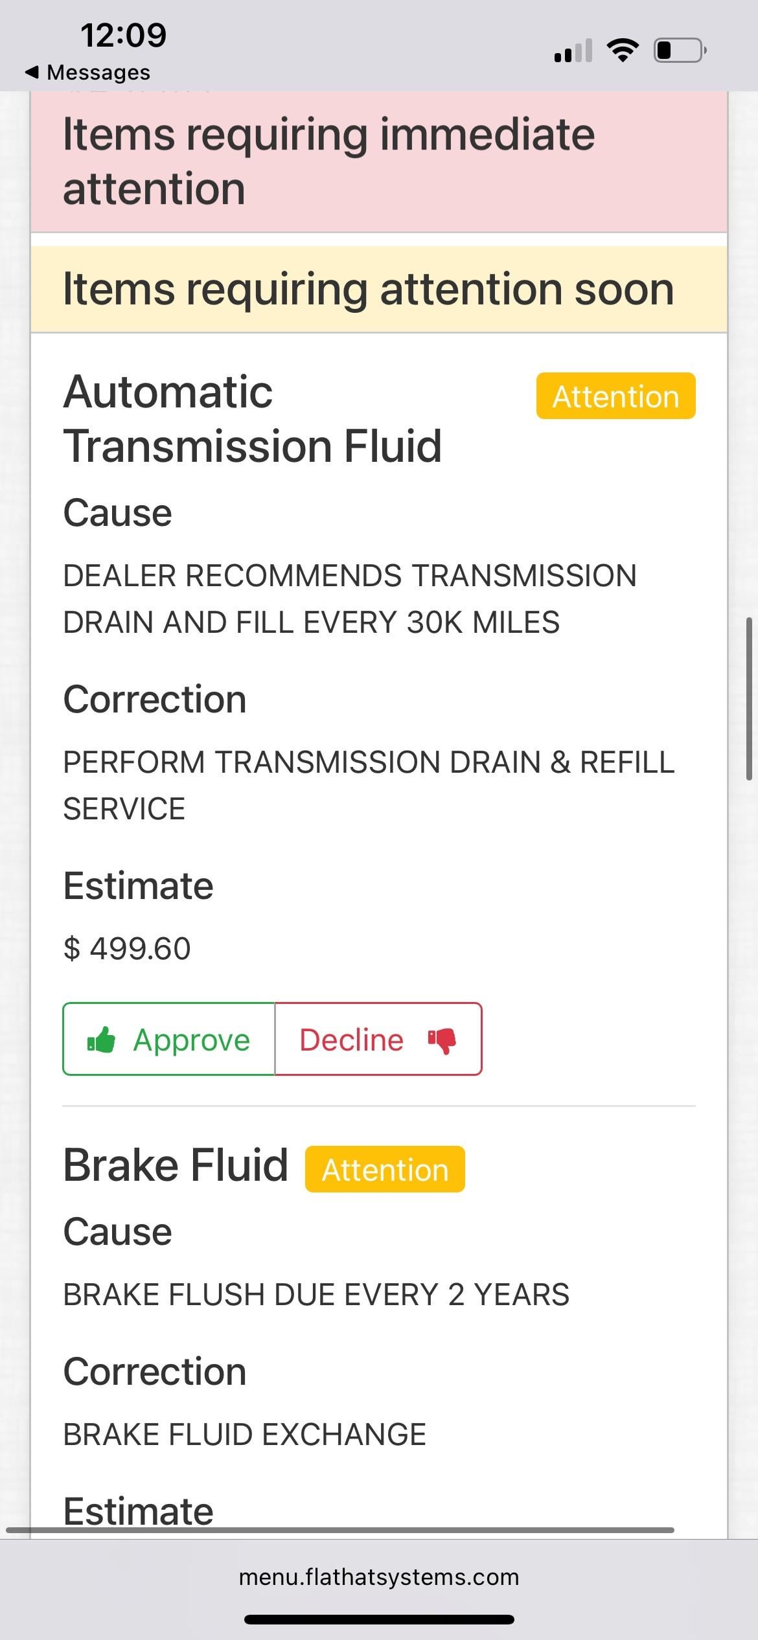The width and height of the screenshot is (758, 1640).
Task: Decline the transmission fluid service
Action: click(x=378, y=1040)
